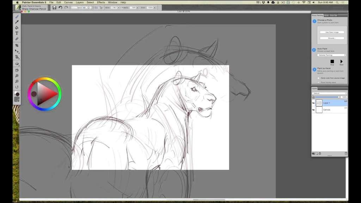Click the Undo arrow in the toolbar
Screen dimensions: 361x203
pyautogui.click(x=60, y=7)
